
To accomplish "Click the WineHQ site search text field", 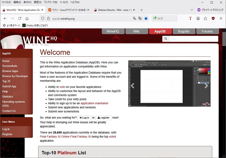I will [193, 39].
